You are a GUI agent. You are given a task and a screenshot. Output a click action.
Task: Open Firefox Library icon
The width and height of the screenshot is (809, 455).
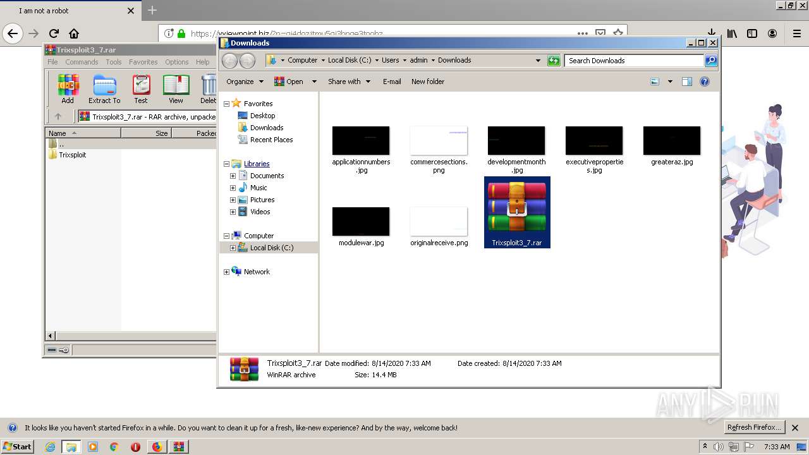[x=732, y=33]
